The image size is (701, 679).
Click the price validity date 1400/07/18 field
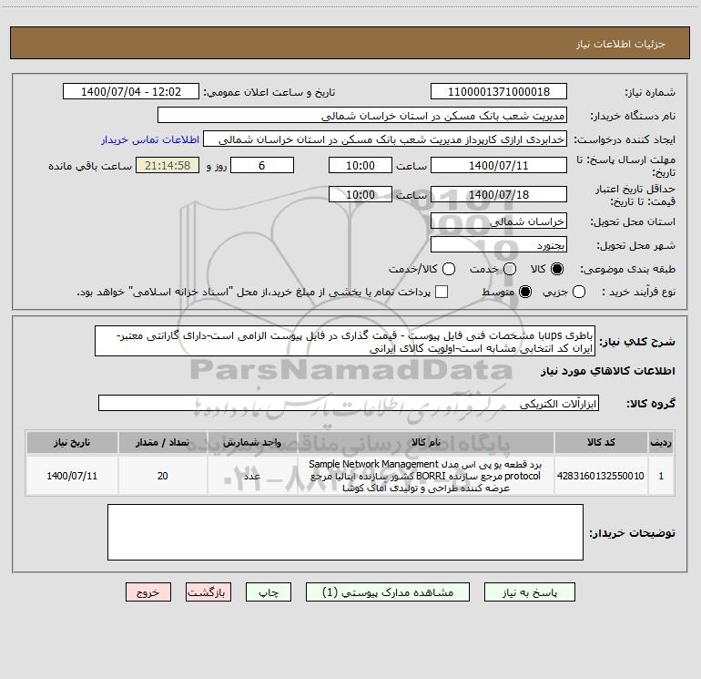(x=499, y=194)
